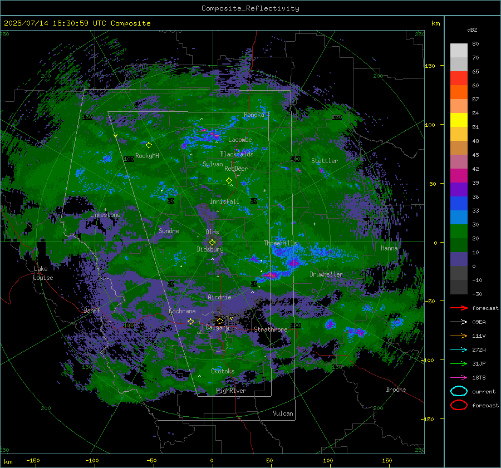The height and width of the screenshot is (468, 501).
Task: Click the Vulcan town label
Action: (283, 413)
